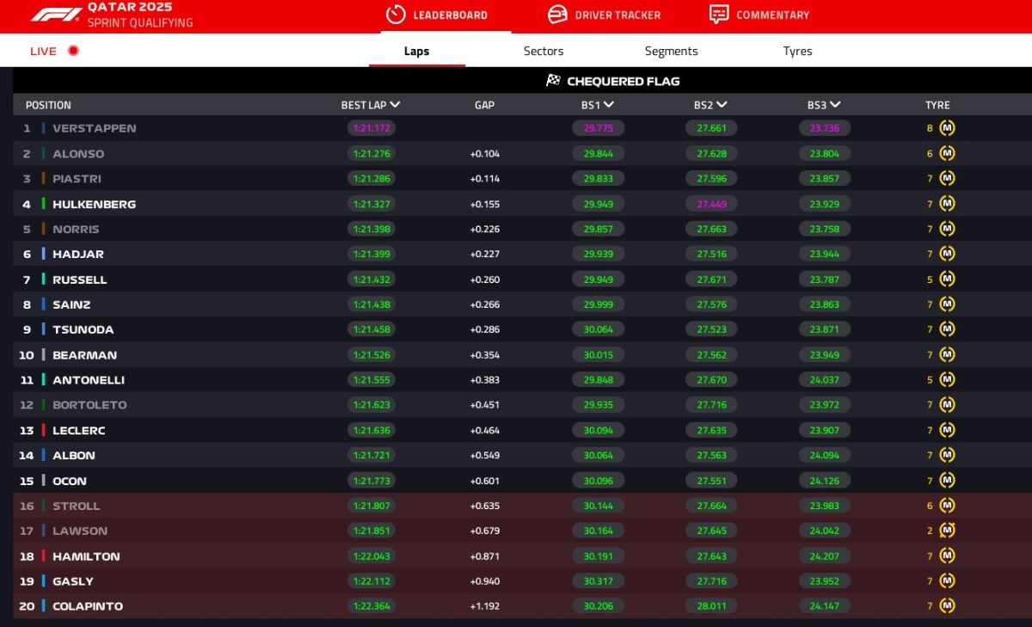Click the F1 logo in header

point(56,15)
